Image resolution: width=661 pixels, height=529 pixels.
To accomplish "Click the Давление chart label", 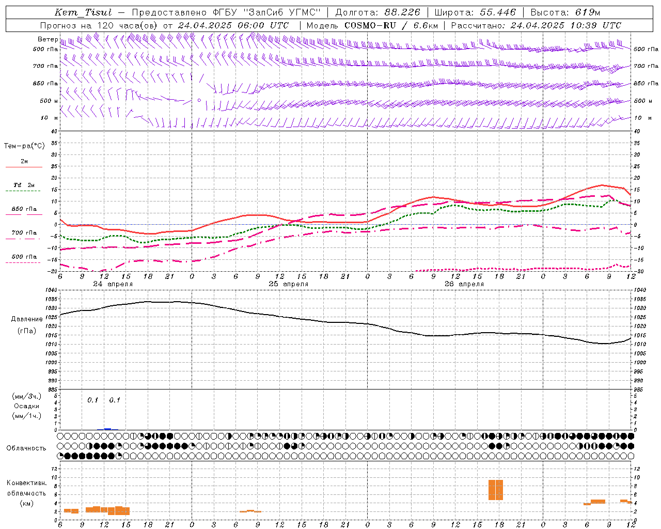I will point(27,319).
